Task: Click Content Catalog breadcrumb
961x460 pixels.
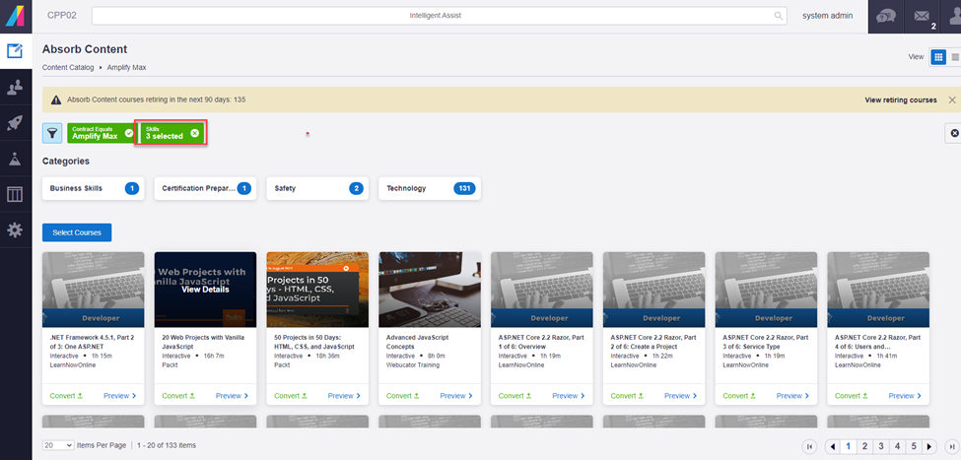Action: coord(68,67)
